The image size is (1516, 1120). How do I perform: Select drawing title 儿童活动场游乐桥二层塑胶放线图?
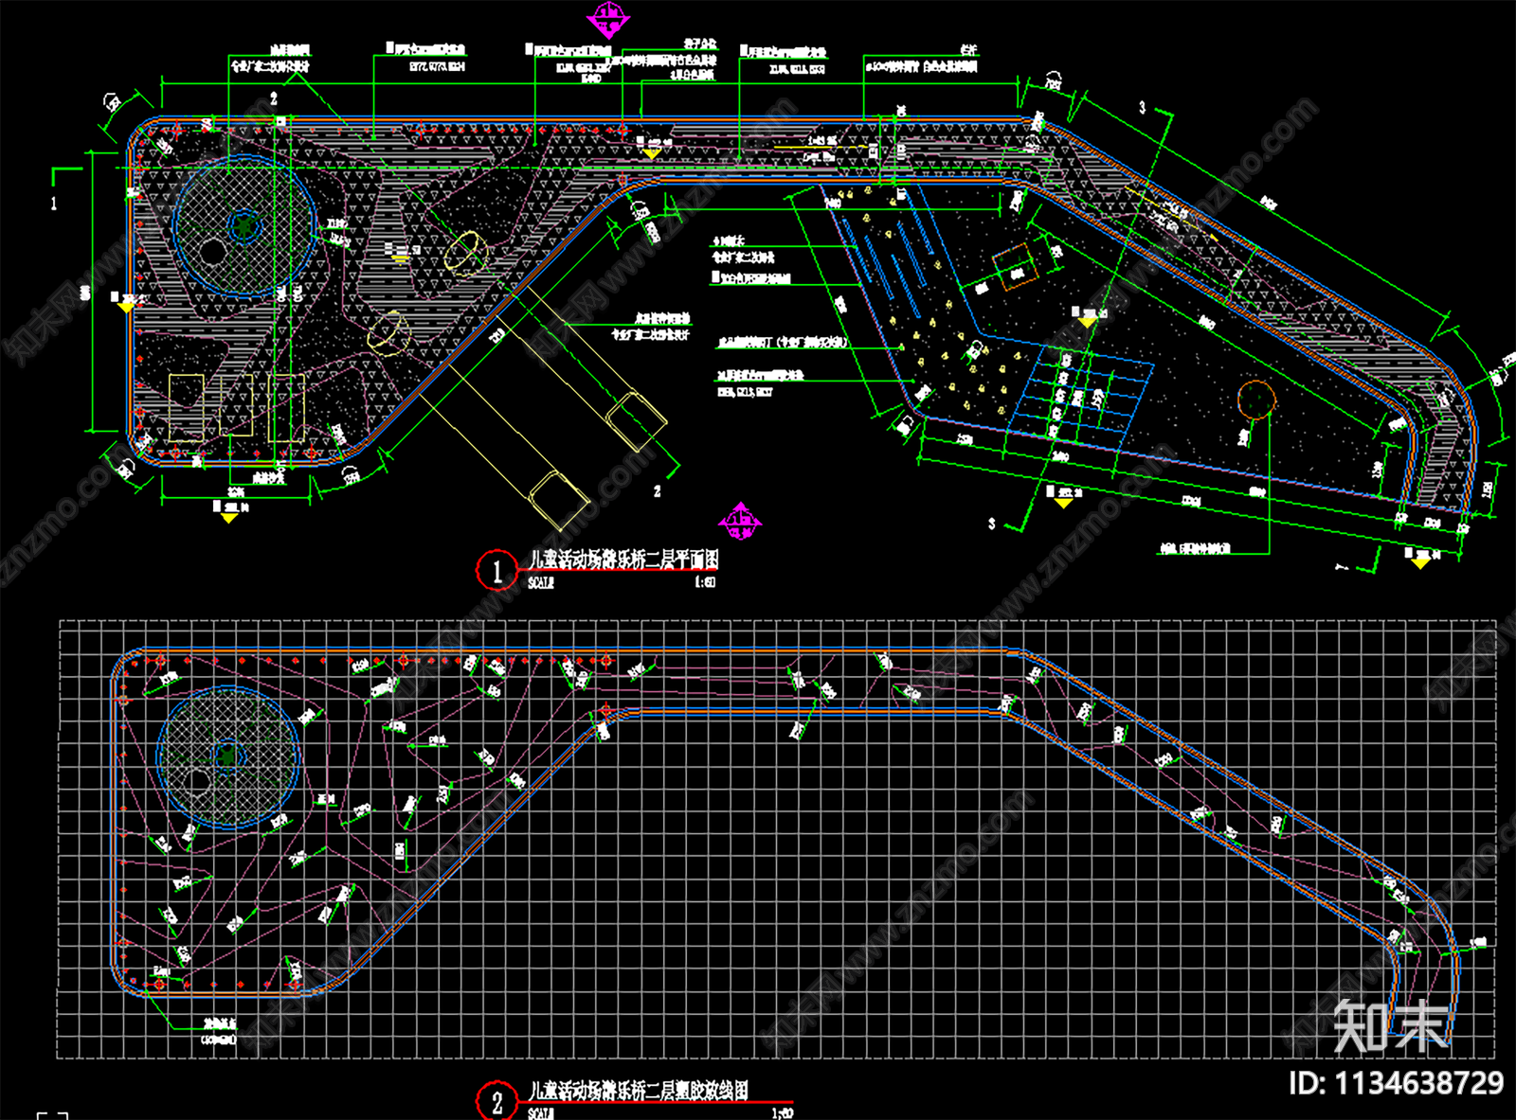pyautogui.click(x=638, y=1091)
